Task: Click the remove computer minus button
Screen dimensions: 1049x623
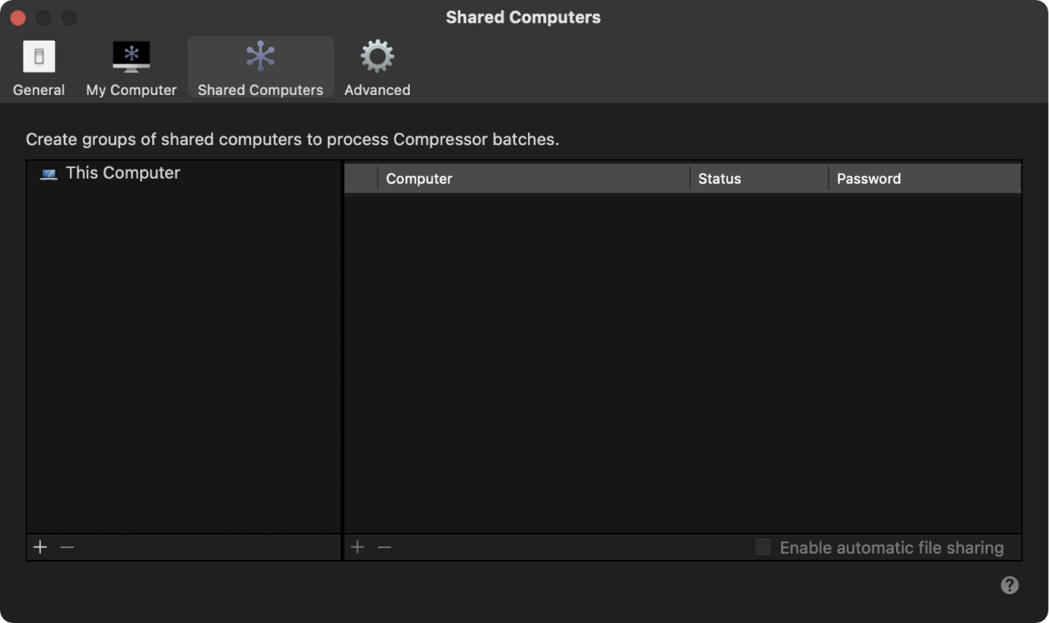Action: coord(384,547)
